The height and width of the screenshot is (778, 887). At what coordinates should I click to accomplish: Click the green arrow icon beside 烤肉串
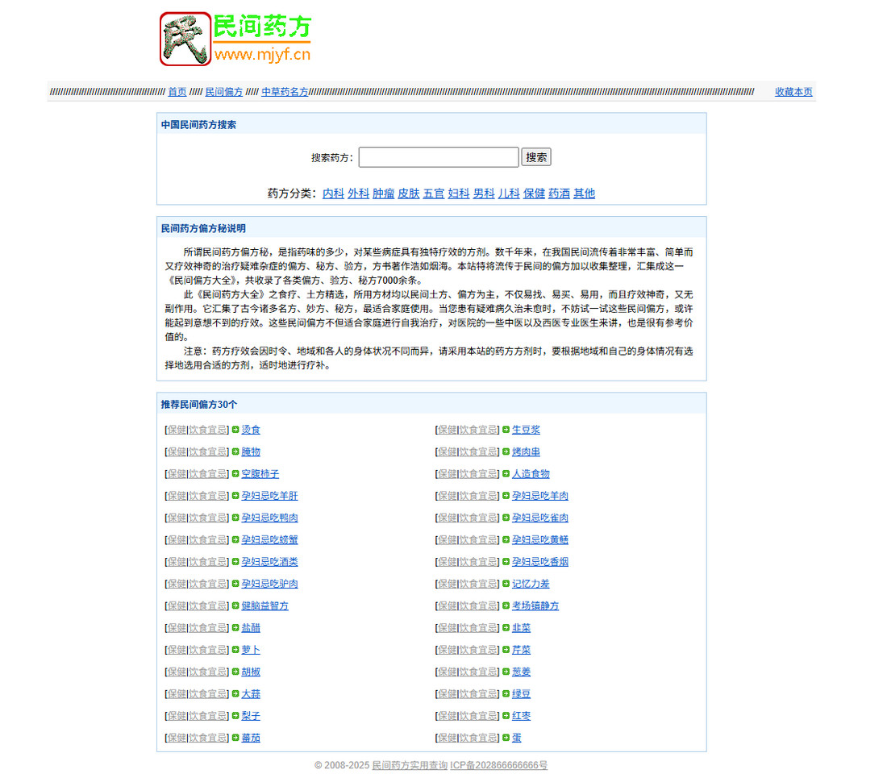507,451
